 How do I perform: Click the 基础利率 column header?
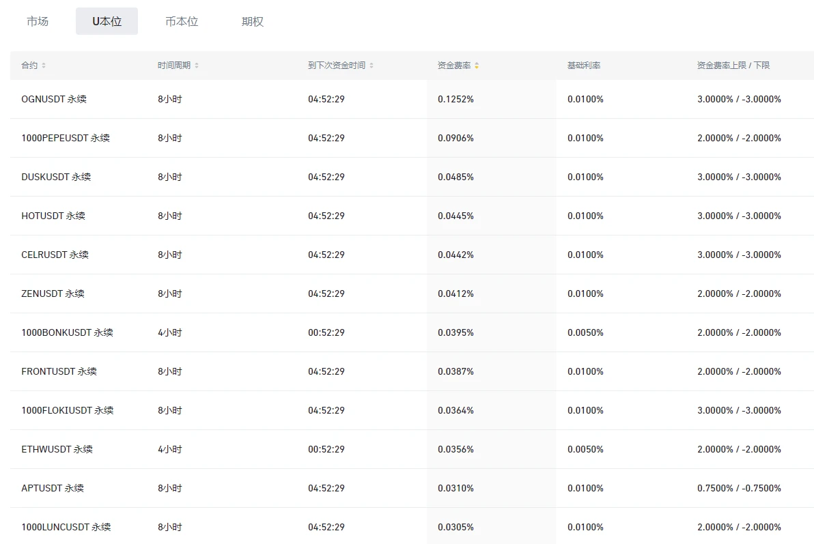coord(584,66)
